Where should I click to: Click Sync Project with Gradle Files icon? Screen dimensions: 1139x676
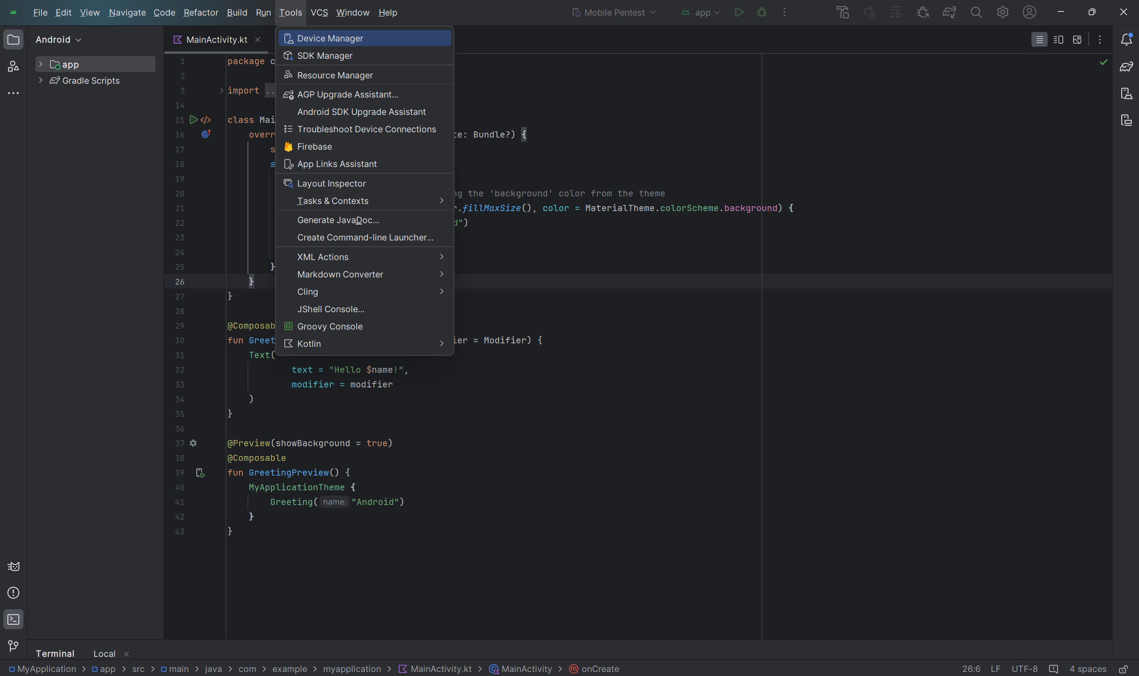pos(948,12)
